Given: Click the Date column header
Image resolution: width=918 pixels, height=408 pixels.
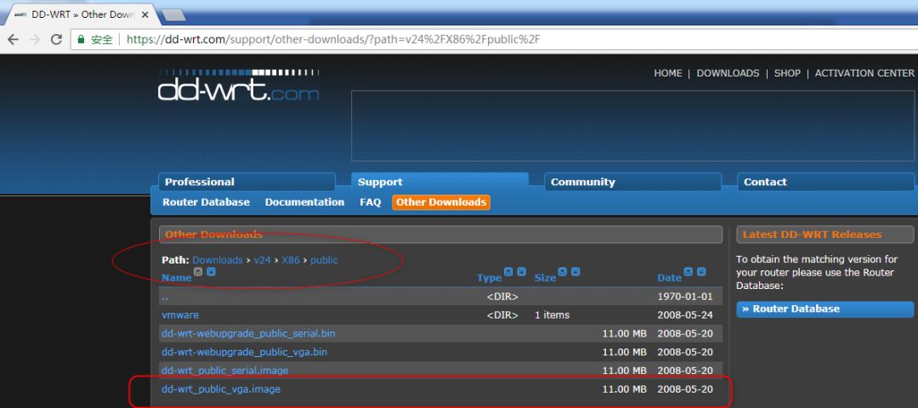Looking at the screenshot, I should click(x=669, y=277).
